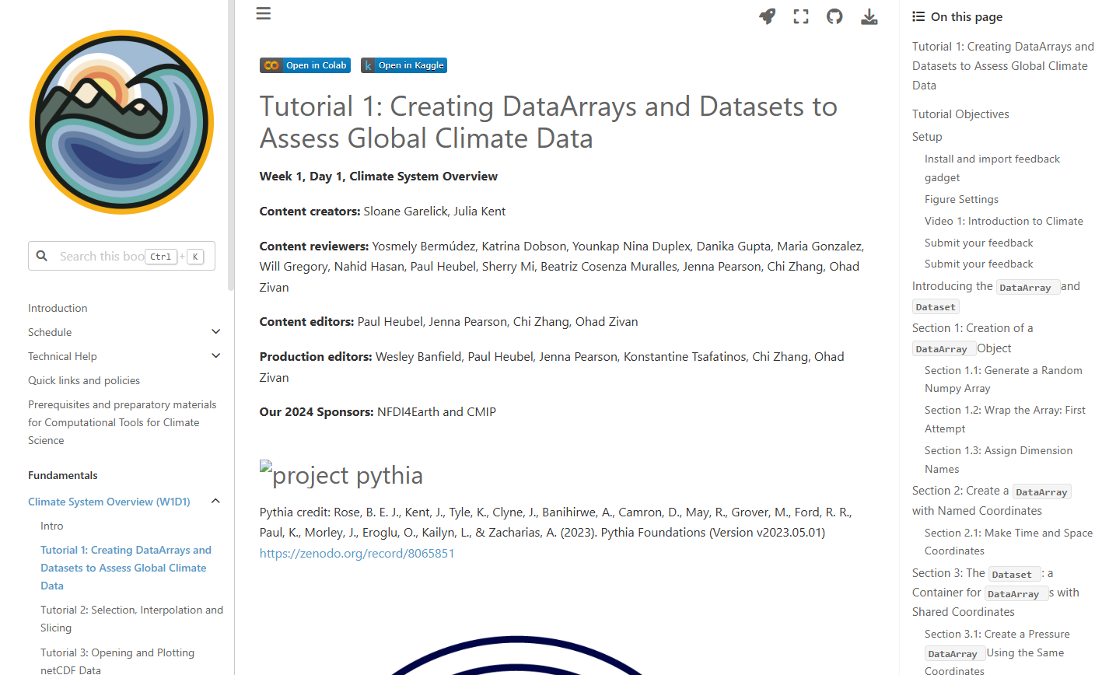Viewport: 1102px width, 675px height.
Task: Click the Search this book field
Action: coord(101,256)
